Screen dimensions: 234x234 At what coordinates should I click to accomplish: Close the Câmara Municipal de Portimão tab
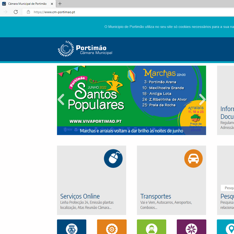[52, 4]
